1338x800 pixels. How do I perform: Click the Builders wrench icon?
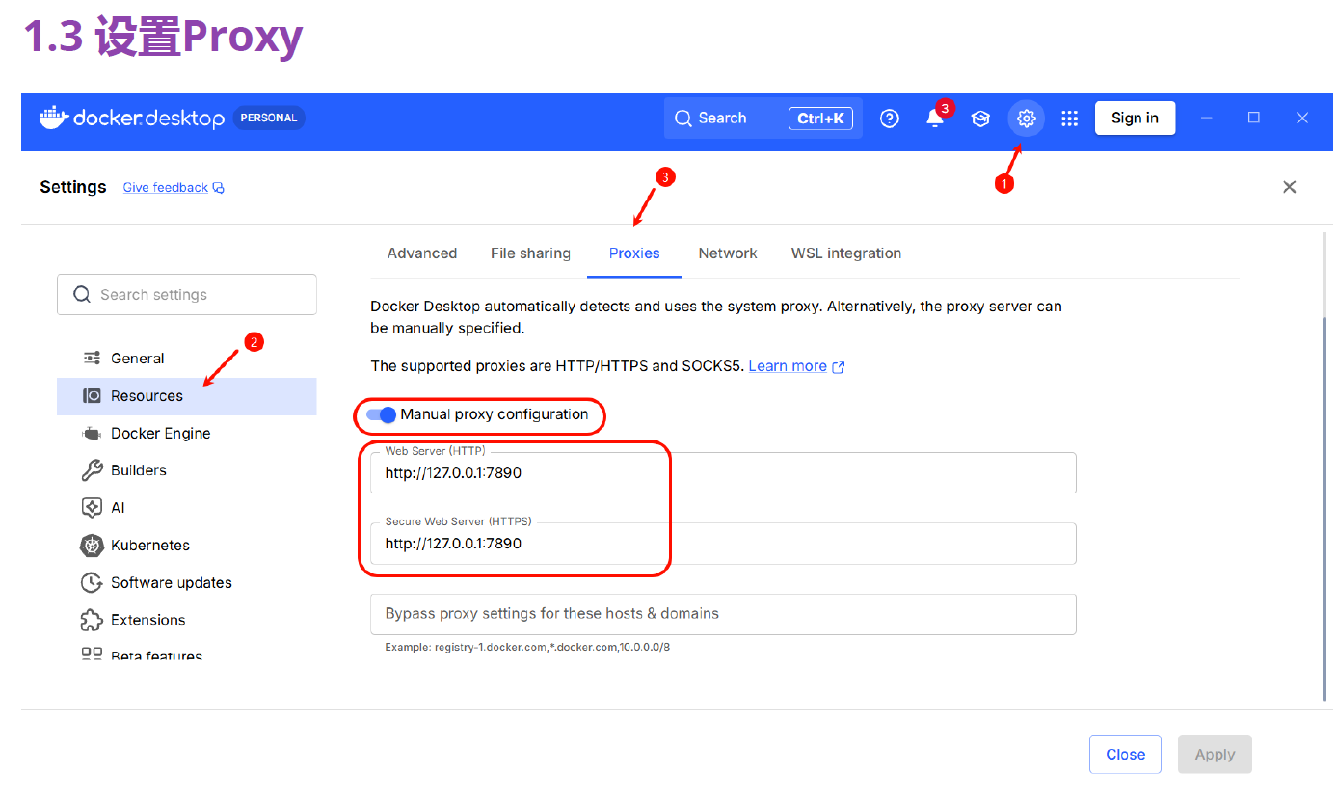pos(93,470)
